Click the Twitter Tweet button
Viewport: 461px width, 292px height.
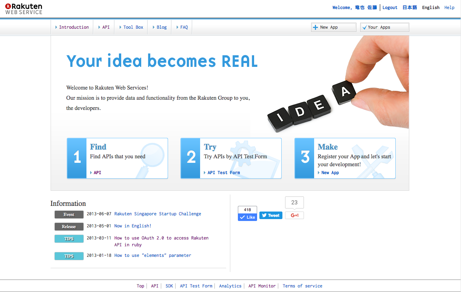tap(271, 215)
